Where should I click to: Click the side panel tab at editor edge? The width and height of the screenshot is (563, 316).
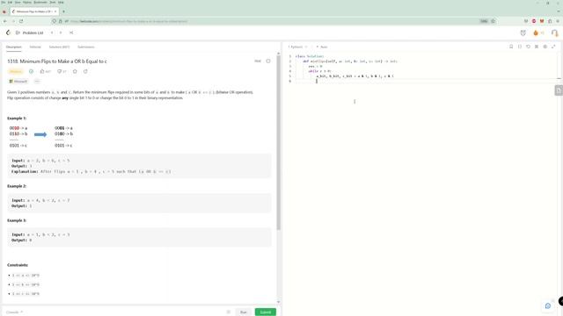(559, 90)
